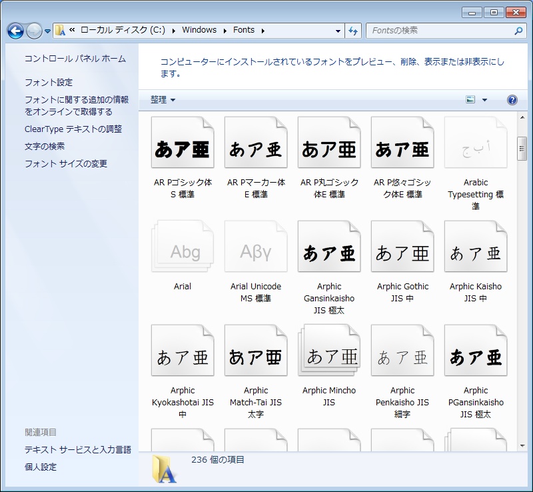Open the view options dropdown arrow
Image resolution: width=533 pixels, height=492 pixels.
(x=485, y=100)
